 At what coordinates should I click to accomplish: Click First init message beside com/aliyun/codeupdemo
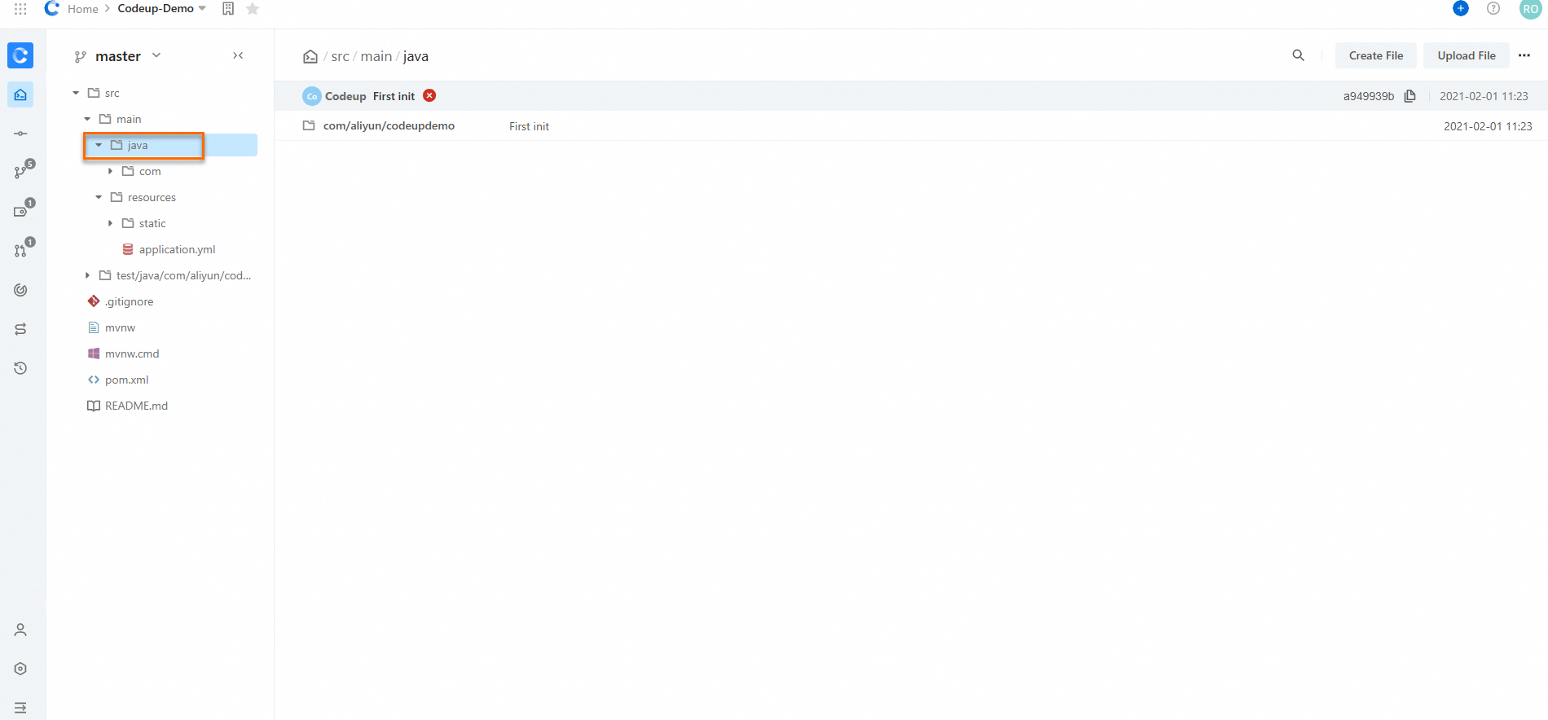529,126
